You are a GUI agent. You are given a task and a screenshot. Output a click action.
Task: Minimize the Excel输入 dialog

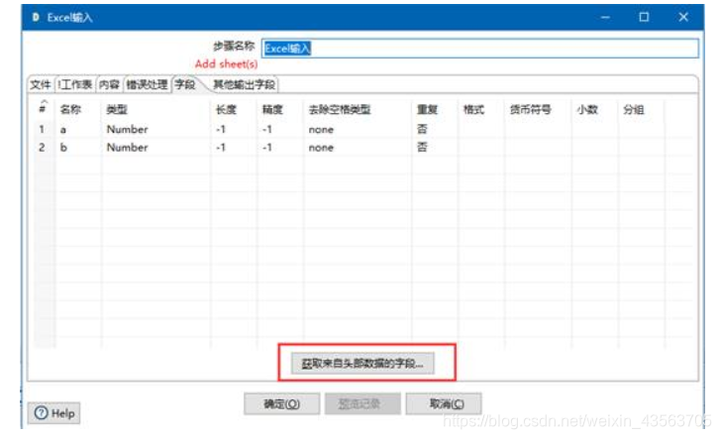pyautogui.click(x=605, y=18)
